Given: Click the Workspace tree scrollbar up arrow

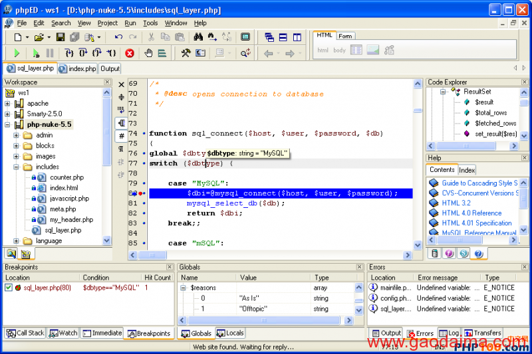Looking at the screenshot, I should 106,92.
